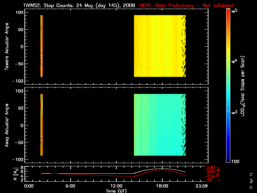257x193 pixels.
Task: Click the 'Toward Actuator Angle' axis label
Action: click(x=6, y=47)
